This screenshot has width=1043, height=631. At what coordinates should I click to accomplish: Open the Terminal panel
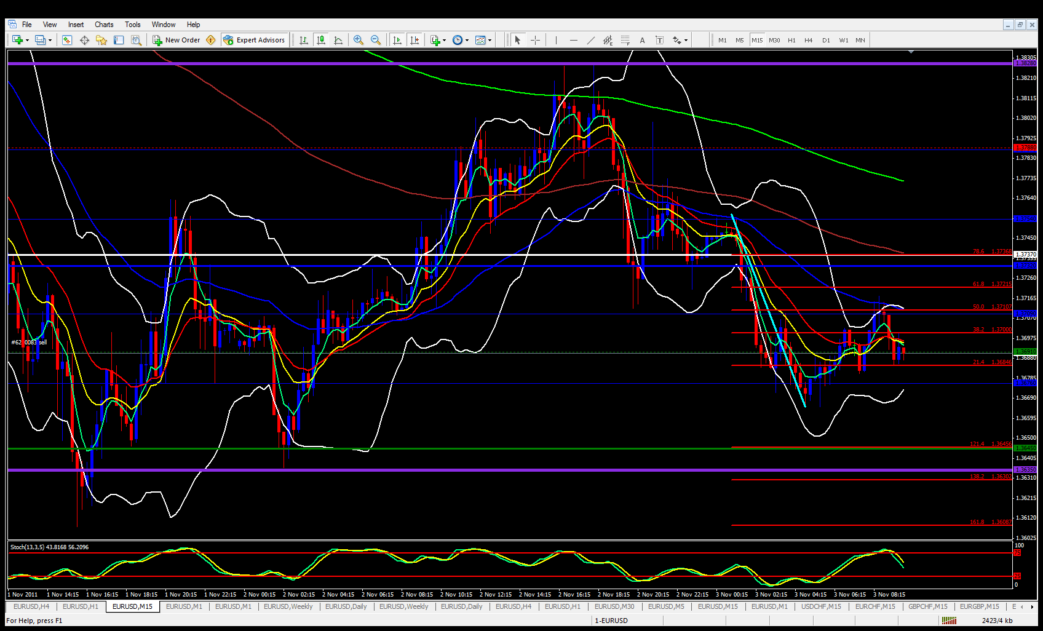pyautogui.click(x=119, y=40)
